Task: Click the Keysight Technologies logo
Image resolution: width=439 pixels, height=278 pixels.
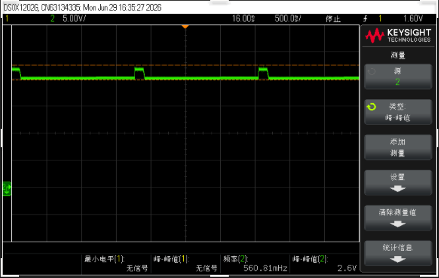Action: pyautogui.click(x=398, y=36)
